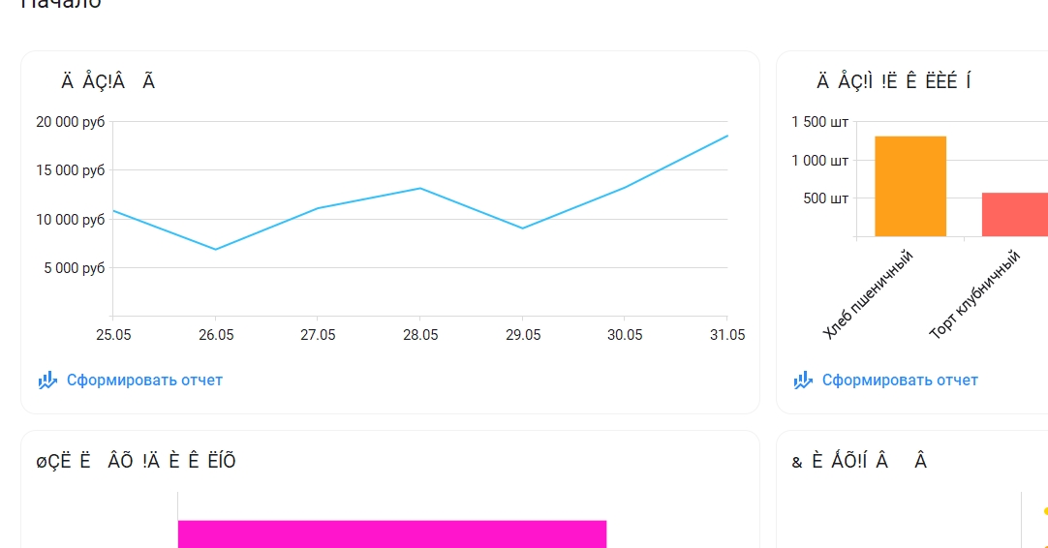Click the line chart point at 26.05

point(215,249)
